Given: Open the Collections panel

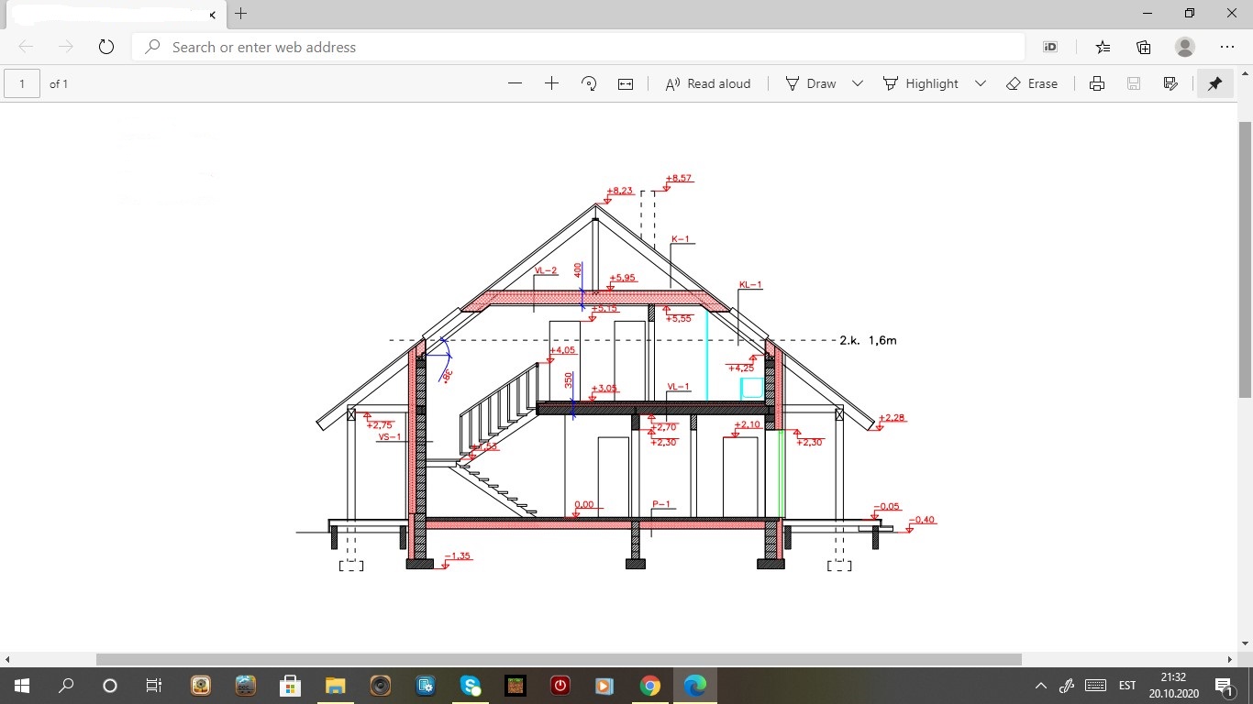Looking at the screenshot, I should [x=1143, y=47].
